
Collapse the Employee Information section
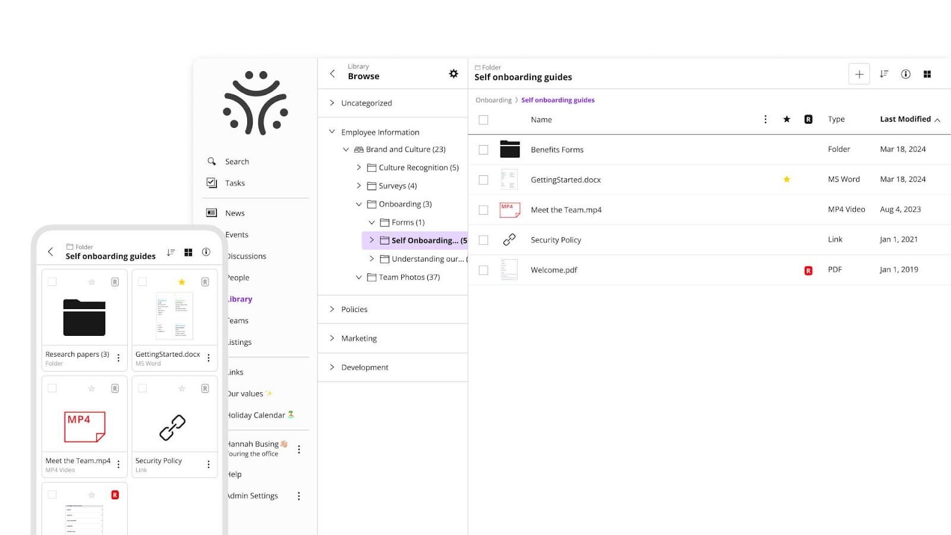332,132
